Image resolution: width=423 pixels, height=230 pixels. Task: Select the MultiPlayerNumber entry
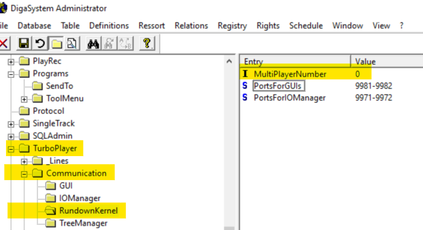(290, 74)
